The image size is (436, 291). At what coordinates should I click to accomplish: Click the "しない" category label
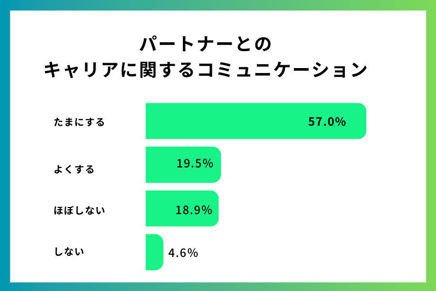point(69,252)
